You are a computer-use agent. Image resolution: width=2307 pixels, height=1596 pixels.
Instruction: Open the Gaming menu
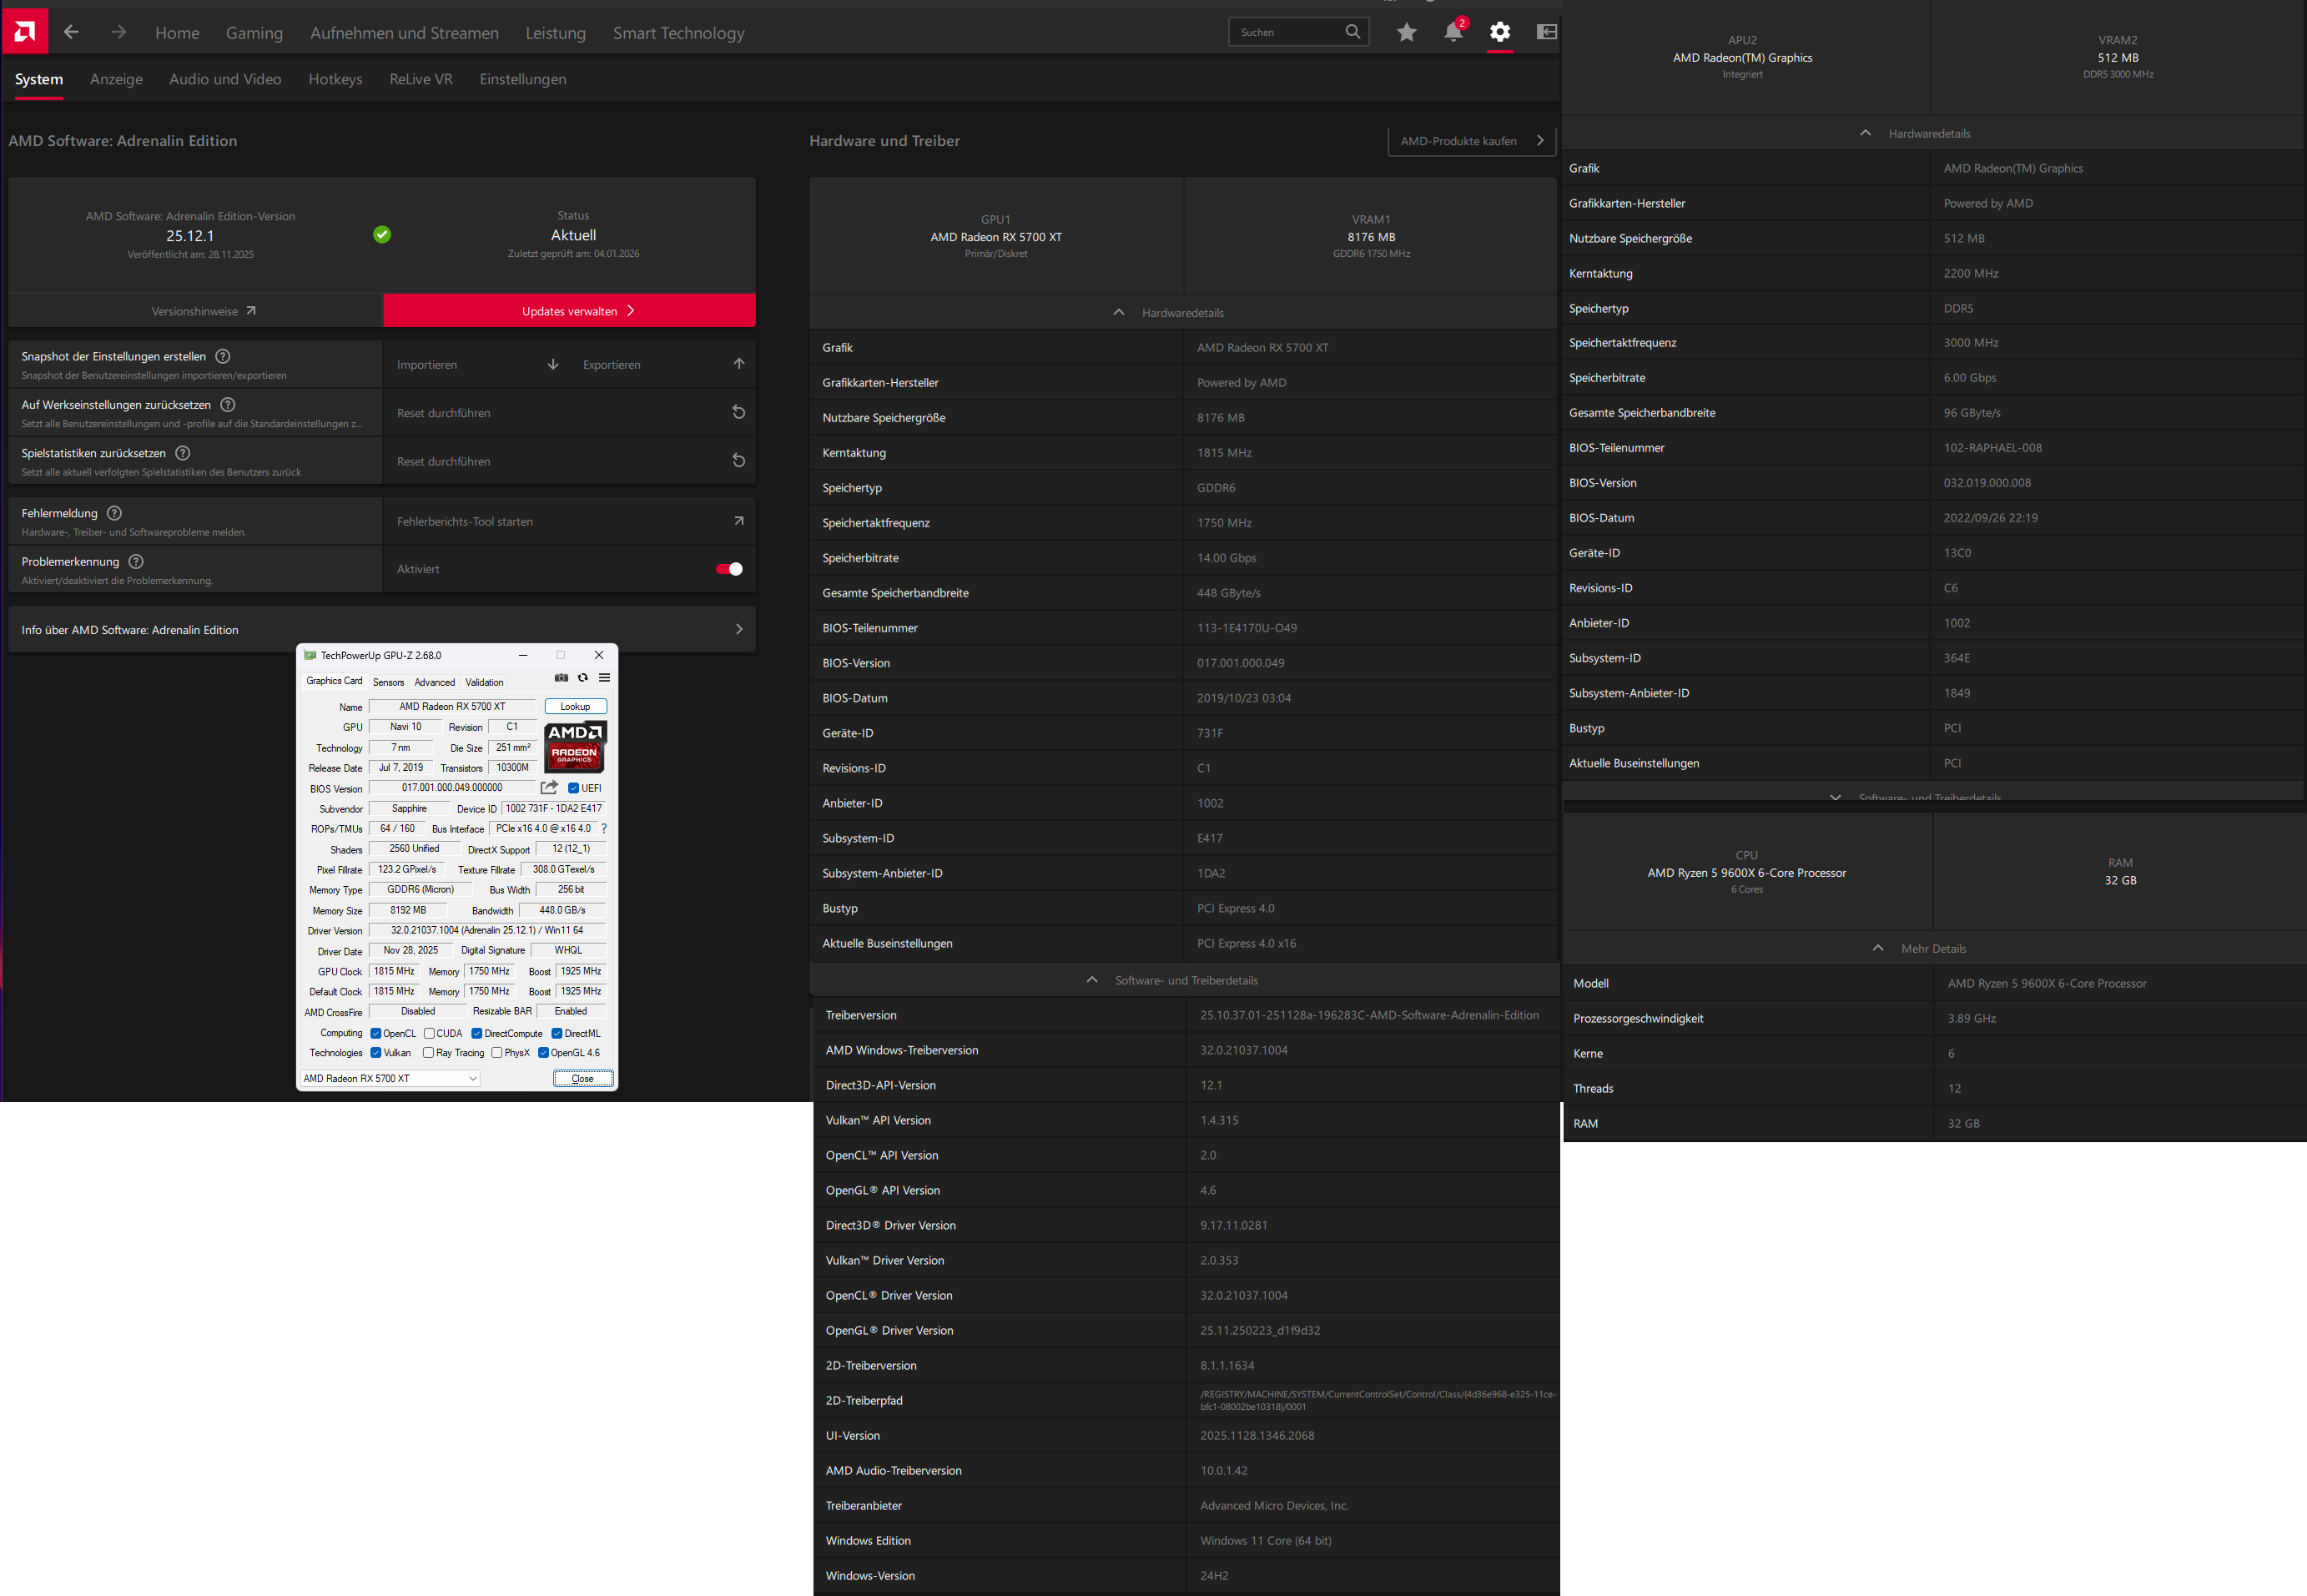[254, 33]
